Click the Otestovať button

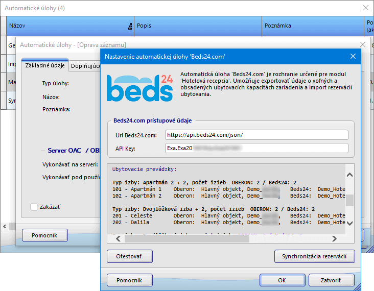pos(130,256)
